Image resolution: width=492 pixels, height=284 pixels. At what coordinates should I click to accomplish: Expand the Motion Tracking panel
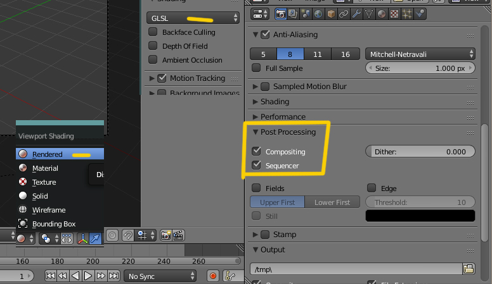point(152,78)
